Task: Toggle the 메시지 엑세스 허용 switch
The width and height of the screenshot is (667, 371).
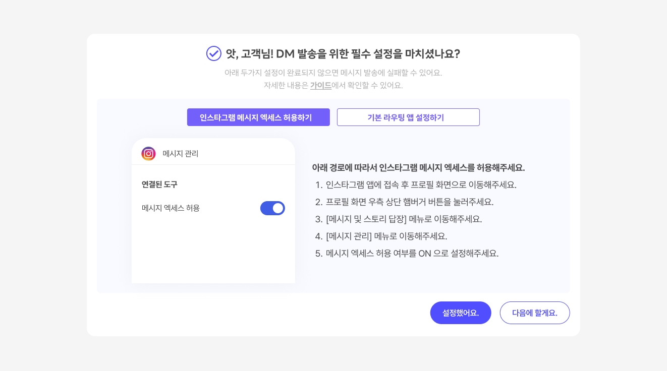Action: [x=272, y=208]
